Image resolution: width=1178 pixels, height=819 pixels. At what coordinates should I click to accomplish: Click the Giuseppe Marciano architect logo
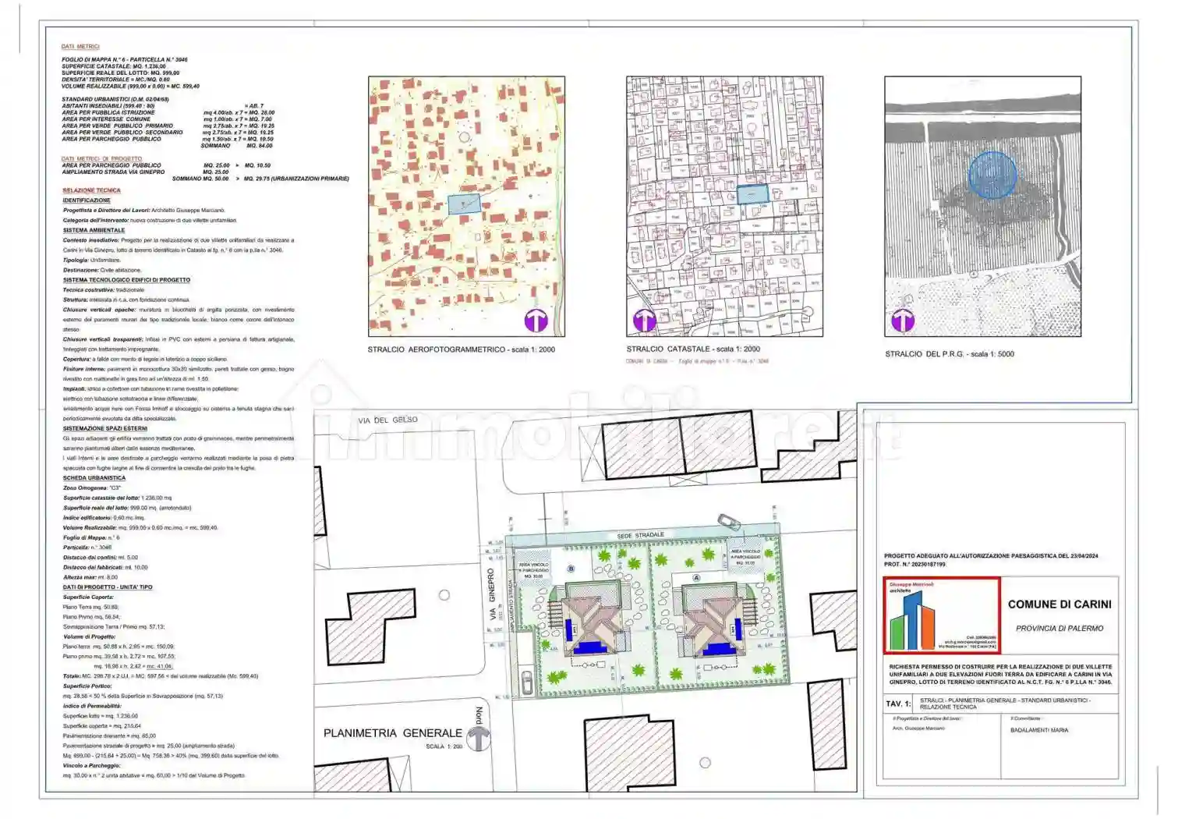(x=941, y=615)
